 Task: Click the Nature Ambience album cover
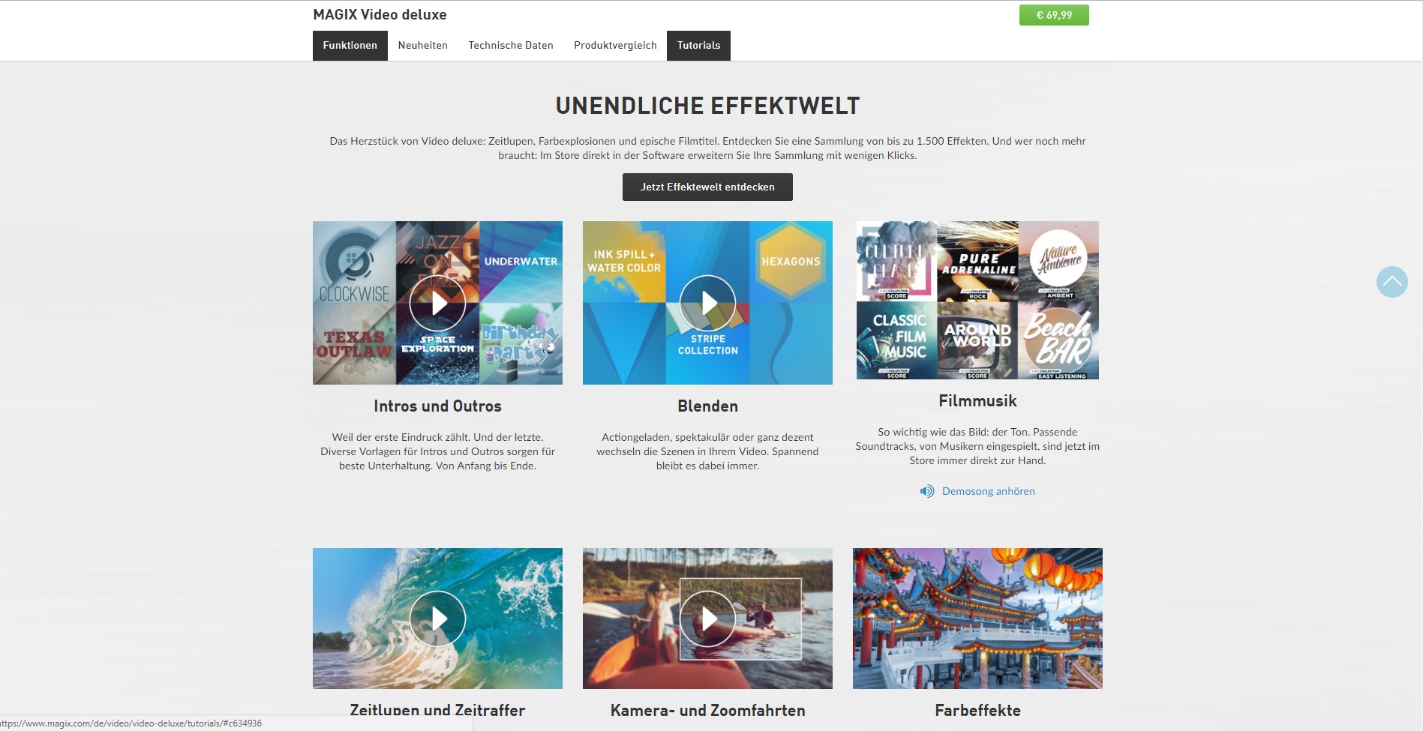pyautogui.click(x=1058, y=261)
